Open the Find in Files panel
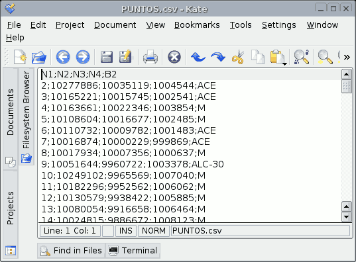The width and height of the screenshot is (356, 262). click(x=71, y=251)
